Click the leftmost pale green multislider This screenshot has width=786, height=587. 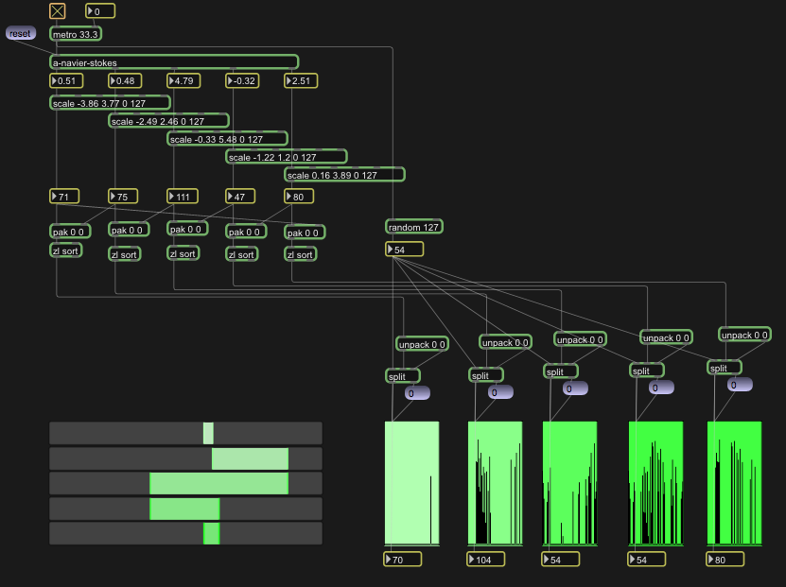tap(411, 483)
